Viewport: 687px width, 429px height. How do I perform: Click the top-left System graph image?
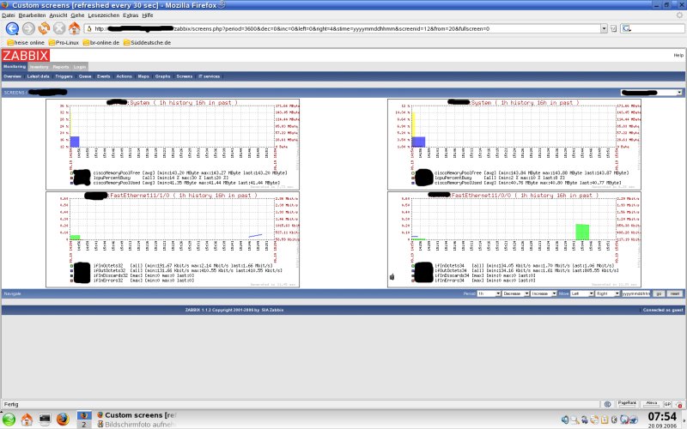[x=173, y=144]
